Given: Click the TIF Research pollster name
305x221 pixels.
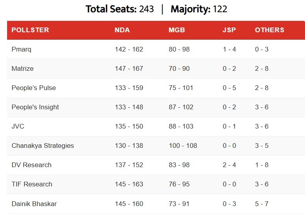Looking at the screenshot, I should click(32, 184).
